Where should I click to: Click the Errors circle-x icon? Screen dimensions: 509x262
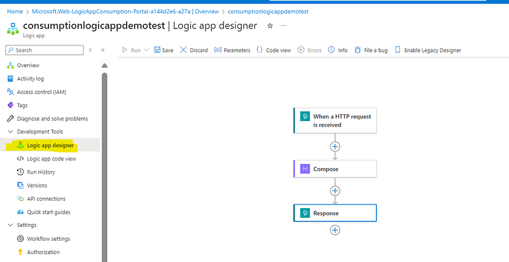(x=301, y=50)
